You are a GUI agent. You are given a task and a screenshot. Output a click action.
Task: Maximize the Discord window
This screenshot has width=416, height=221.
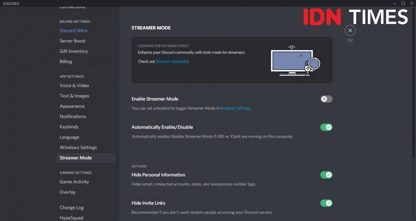point(403,3)
